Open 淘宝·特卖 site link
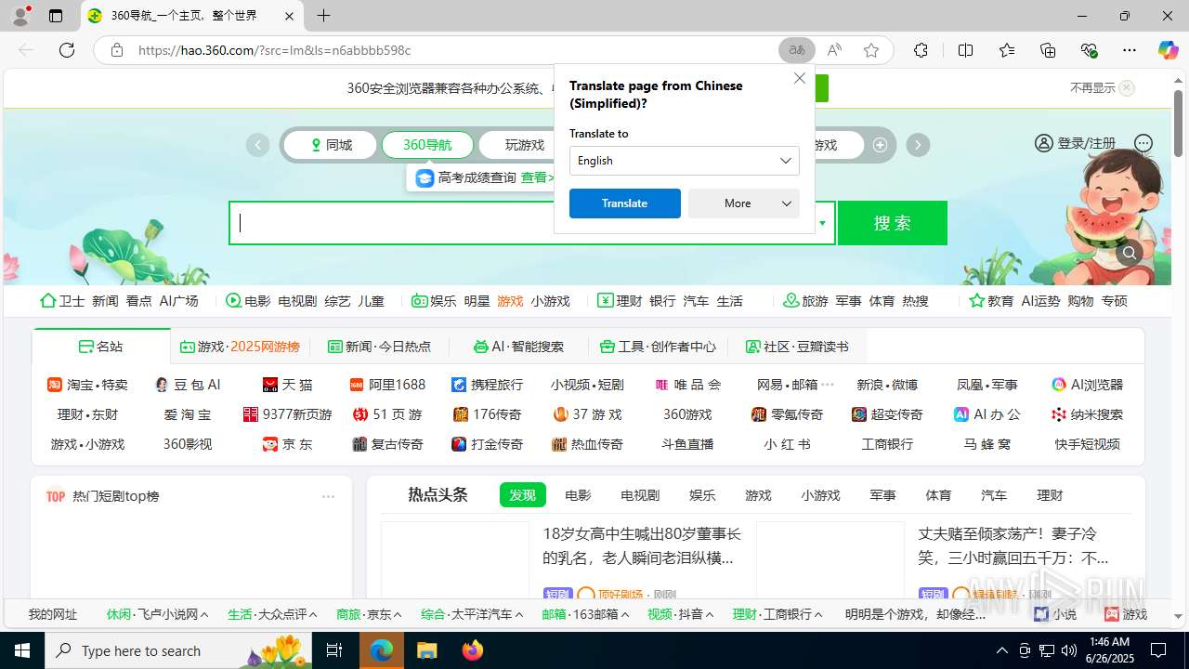The height and width of the screenshot is (669, 1189). pos(87,385)
